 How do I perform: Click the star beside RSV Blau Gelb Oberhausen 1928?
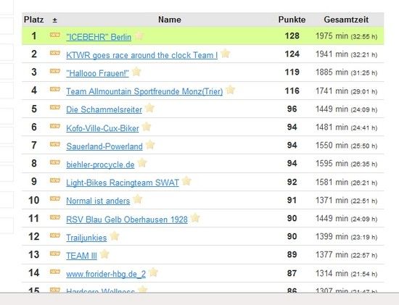click(x=195, y=218)
